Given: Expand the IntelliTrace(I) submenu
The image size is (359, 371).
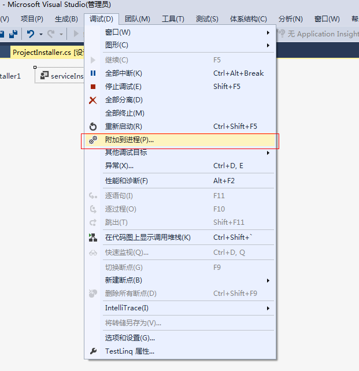Looking at the screenshot, I should click(268, 308).
